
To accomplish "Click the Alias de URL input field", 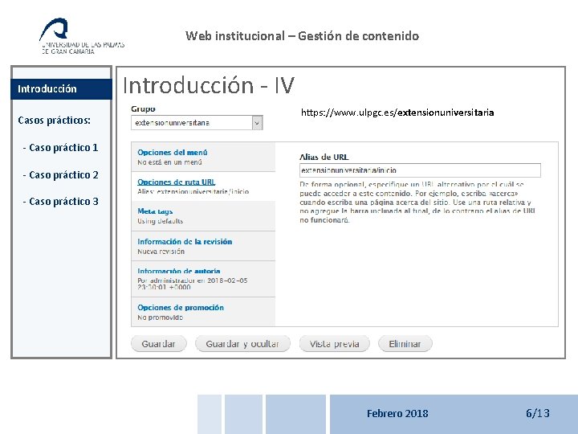I will (420, 170).
